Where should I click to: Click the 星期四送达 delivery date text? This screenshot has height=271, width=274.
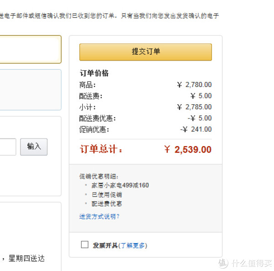(26, 258)
